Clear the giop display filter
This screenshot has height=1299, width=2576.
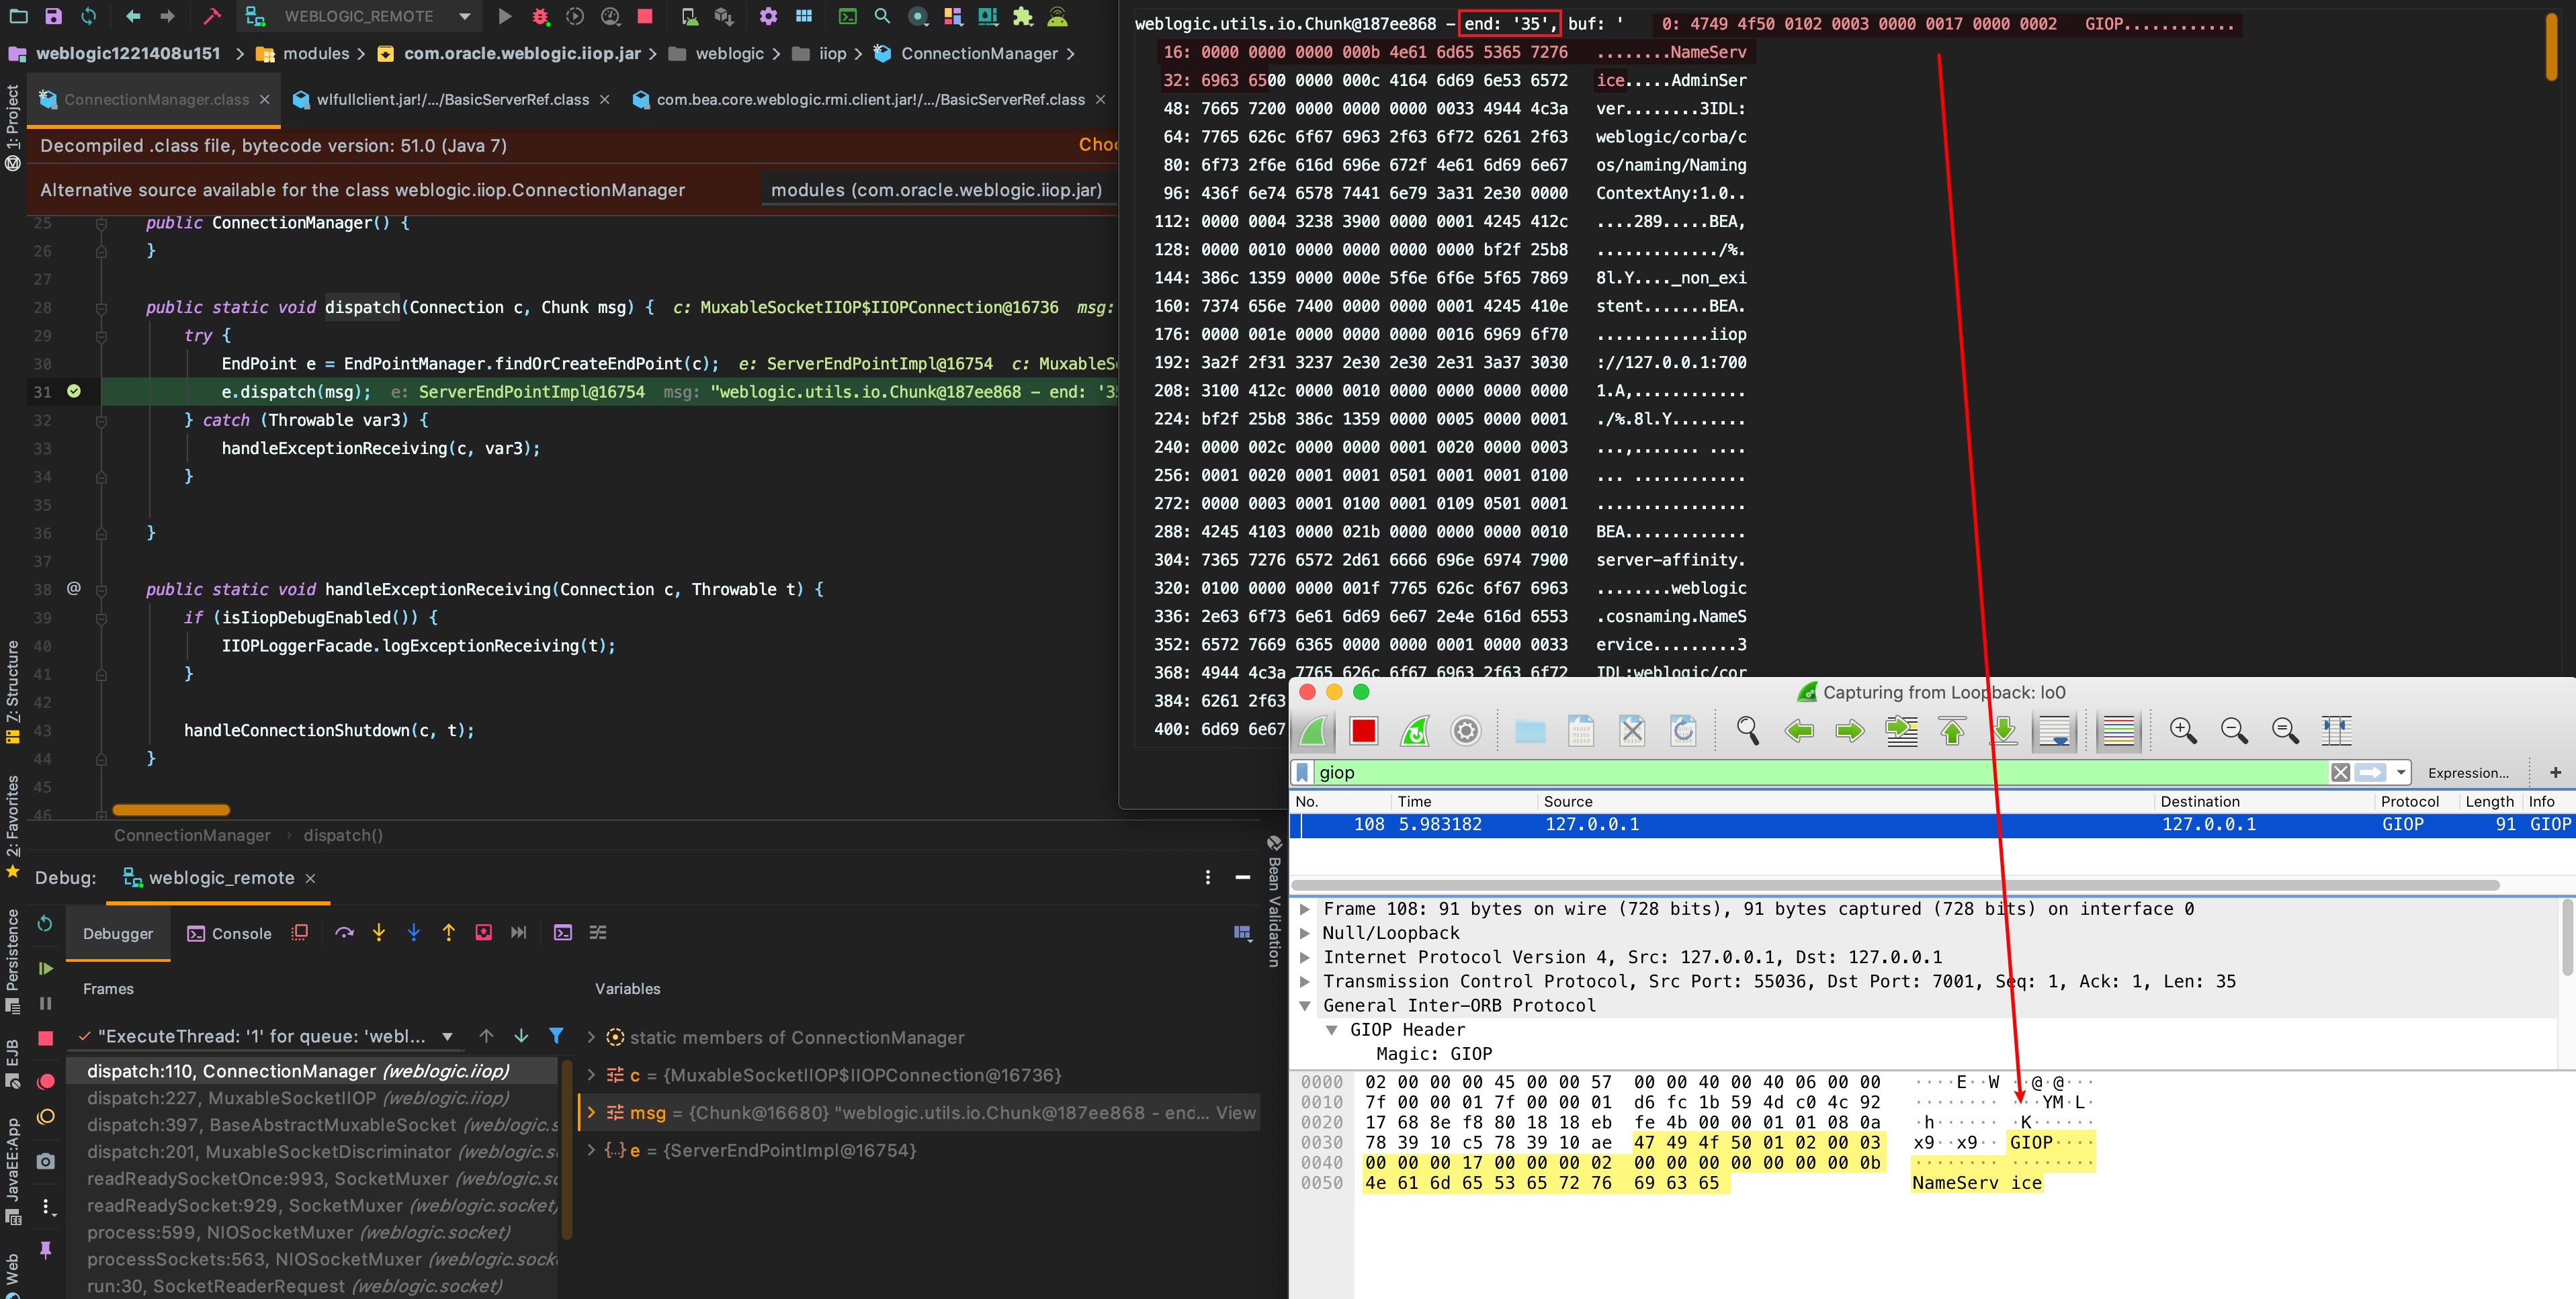(2340, 772)
